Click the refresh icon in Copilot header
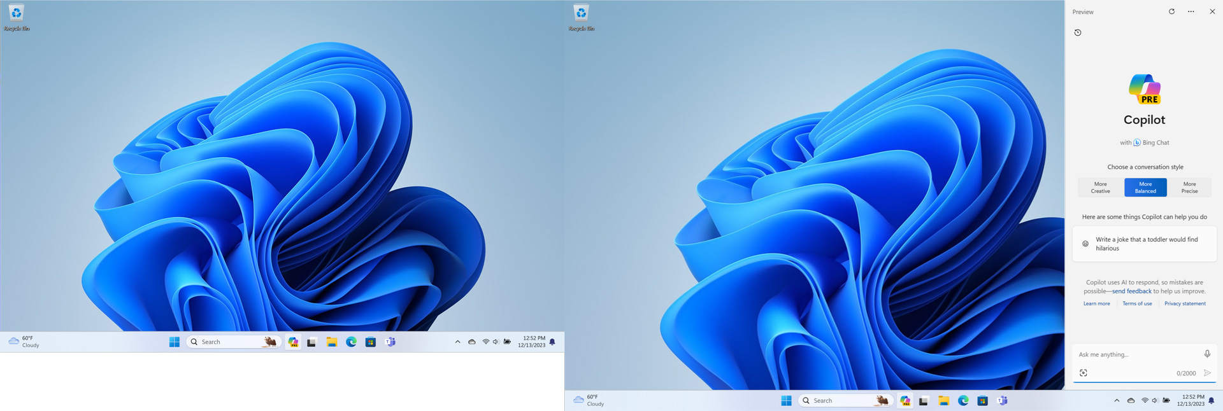Viewport: 1223px width, 411px height. 1171,11
